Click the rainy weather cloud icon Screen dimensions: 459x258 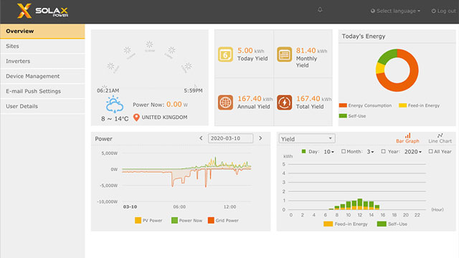click(115, 105)
